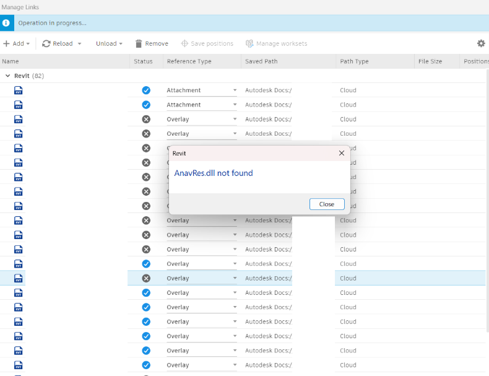Sort by the Status column header

pos(146,61)
